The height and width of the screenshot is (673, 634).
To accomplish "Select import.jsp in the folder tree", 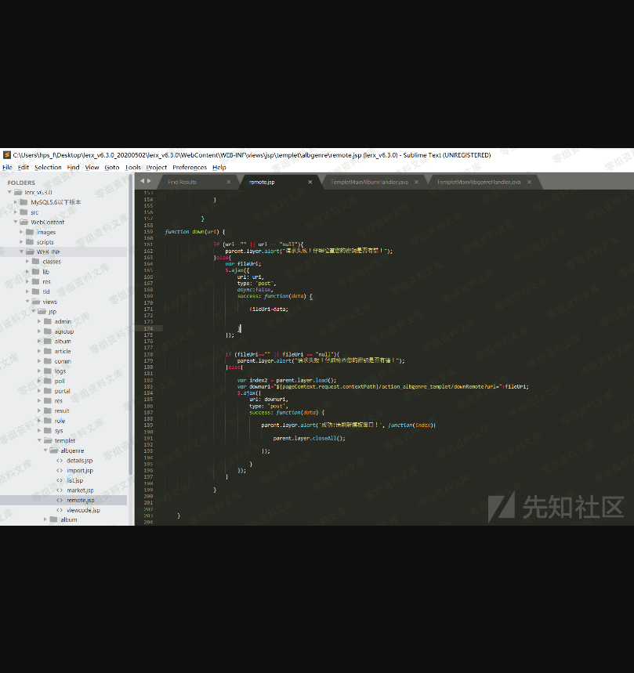I will [79, 470].
